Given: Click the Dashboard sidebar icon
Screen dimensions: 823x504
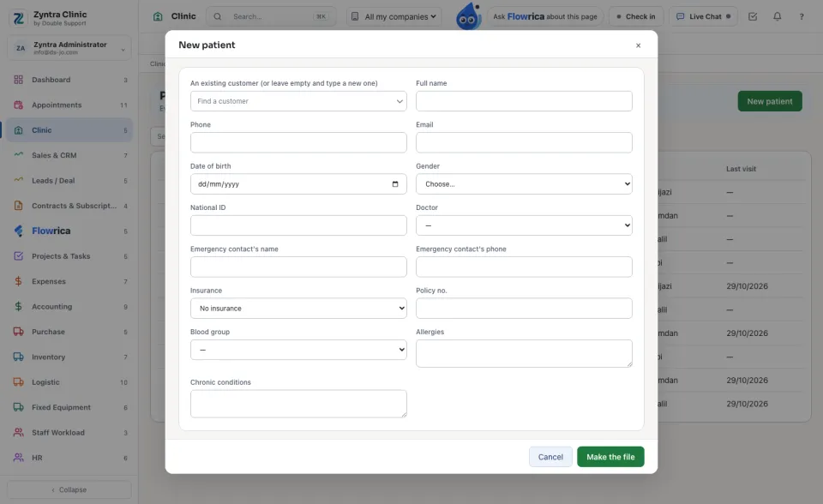Looking at the screenshot, I should pos(18,80).
